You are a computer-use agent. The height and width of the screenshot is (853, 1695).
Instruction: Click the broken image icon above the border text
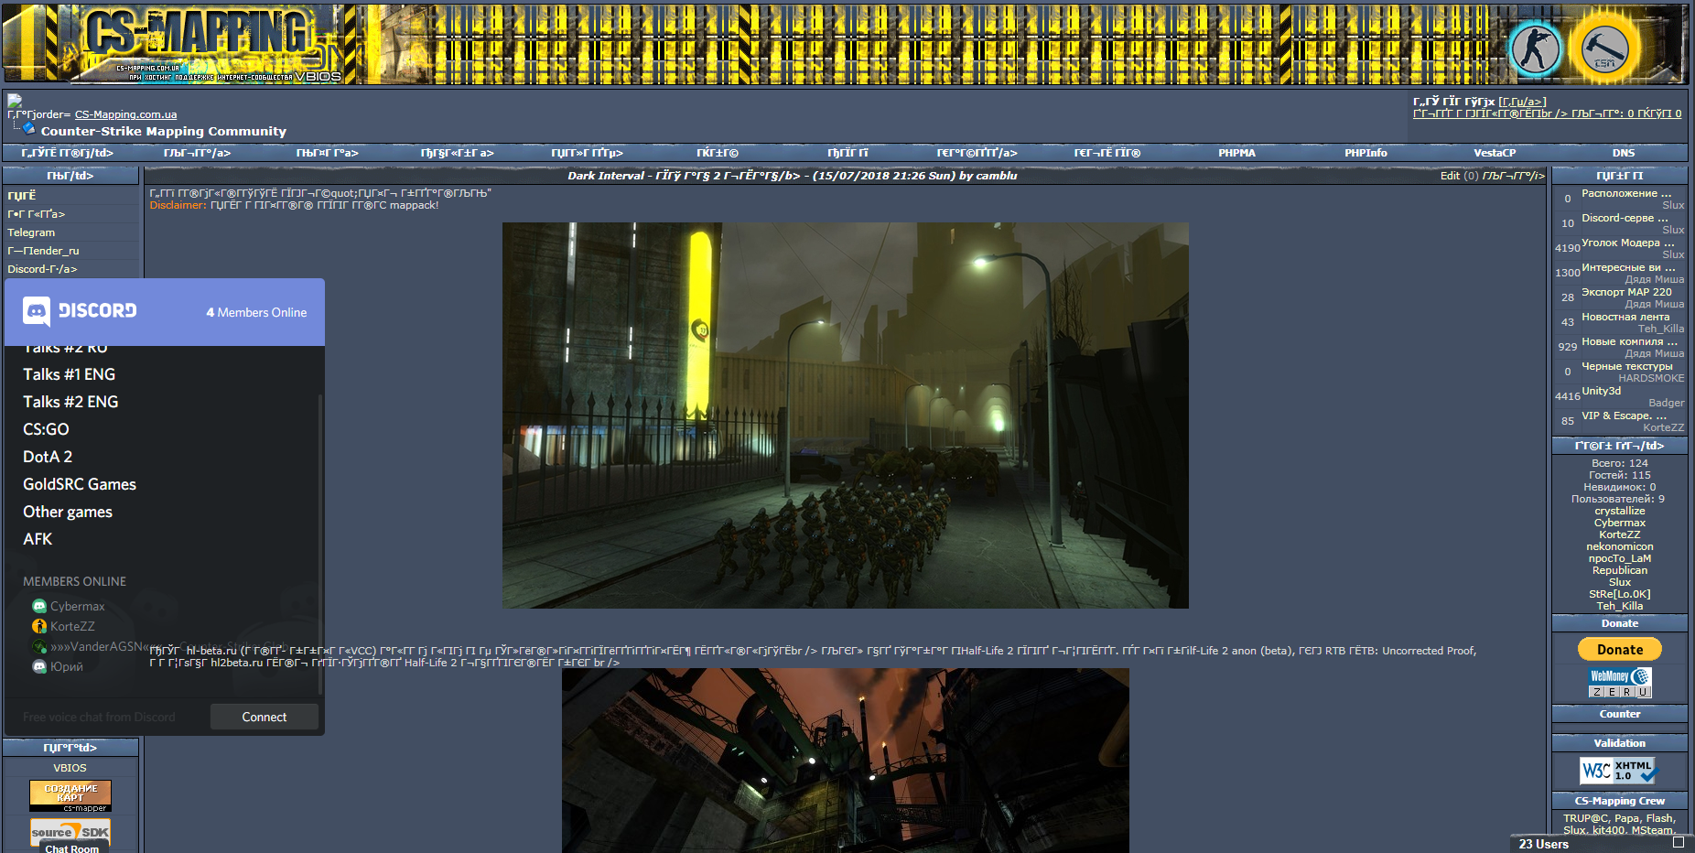(x=15, y=101)
